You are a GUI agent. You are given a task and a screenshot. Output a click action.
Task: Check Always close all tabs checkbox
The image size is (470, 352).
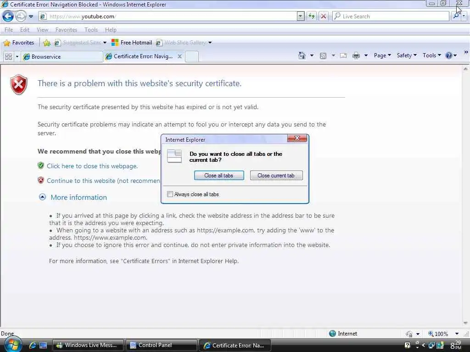click(x=170, y=194)
